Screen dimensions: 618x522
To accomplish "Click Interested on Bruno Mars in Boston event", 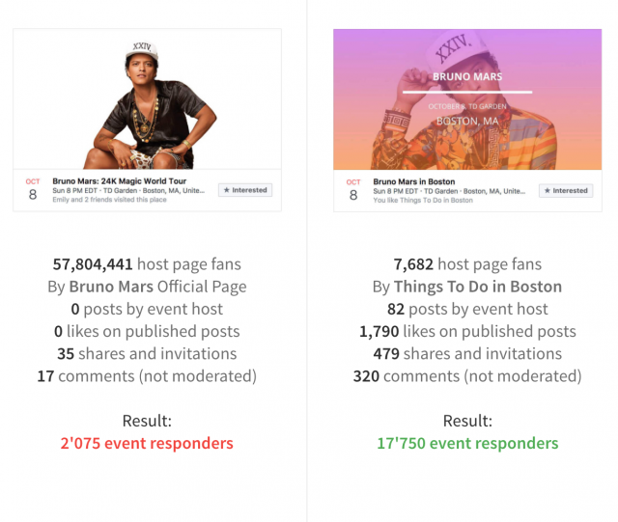I will 566,191.
